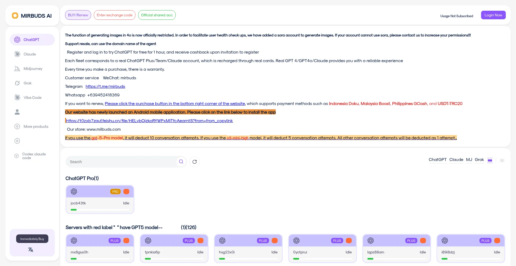
Task: Refresh the server list
Action: tap(195, 162)
